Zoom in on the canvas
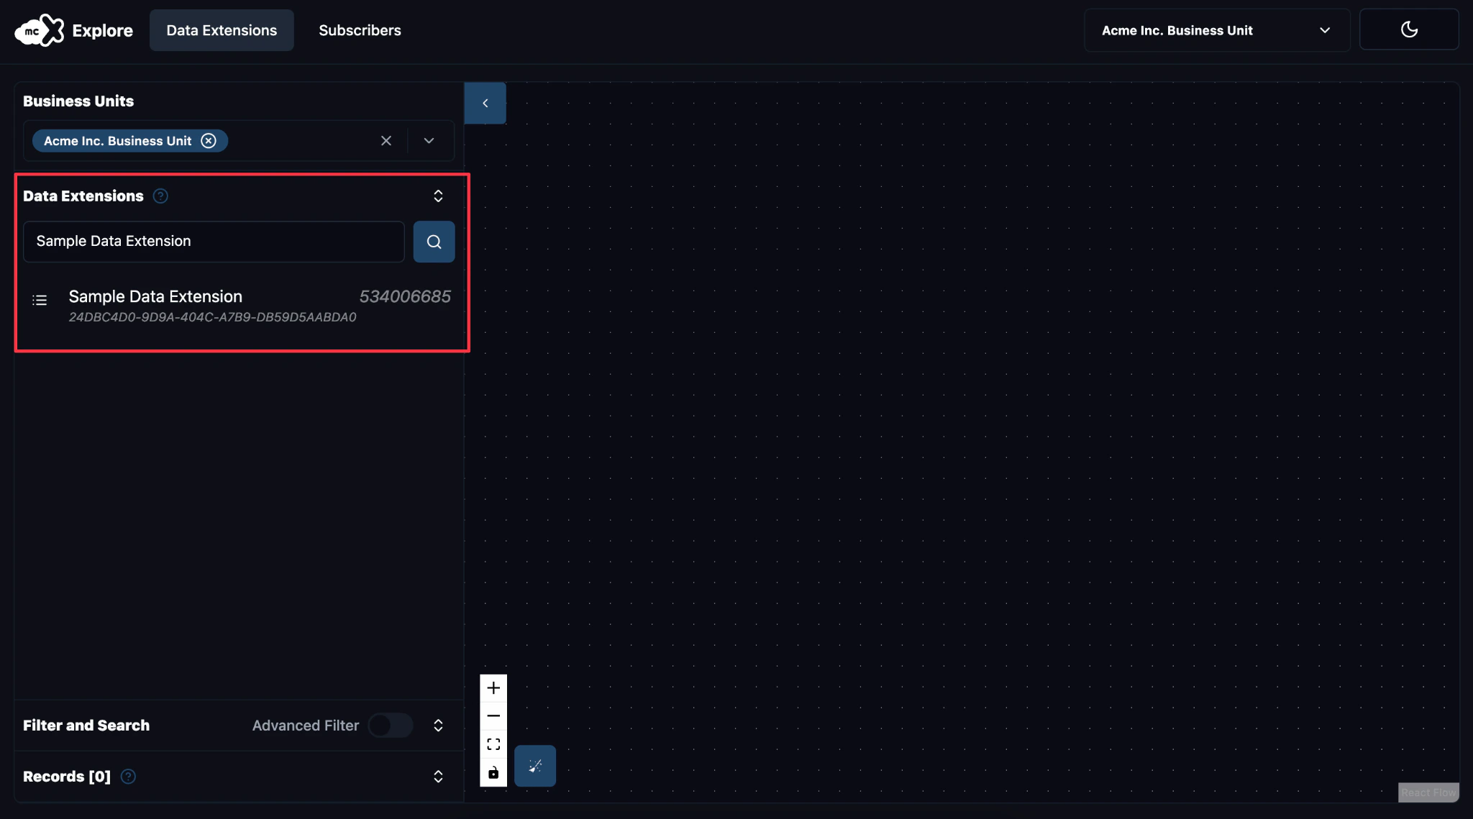The image size is (1473, 819). pos(493,688)
